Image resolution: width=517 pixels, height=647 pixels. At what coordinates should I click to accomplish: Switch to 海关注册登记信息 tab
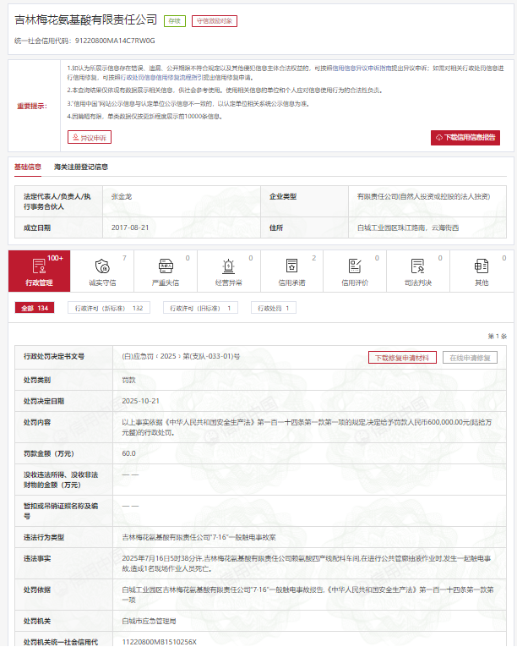[x=81, y=167]
